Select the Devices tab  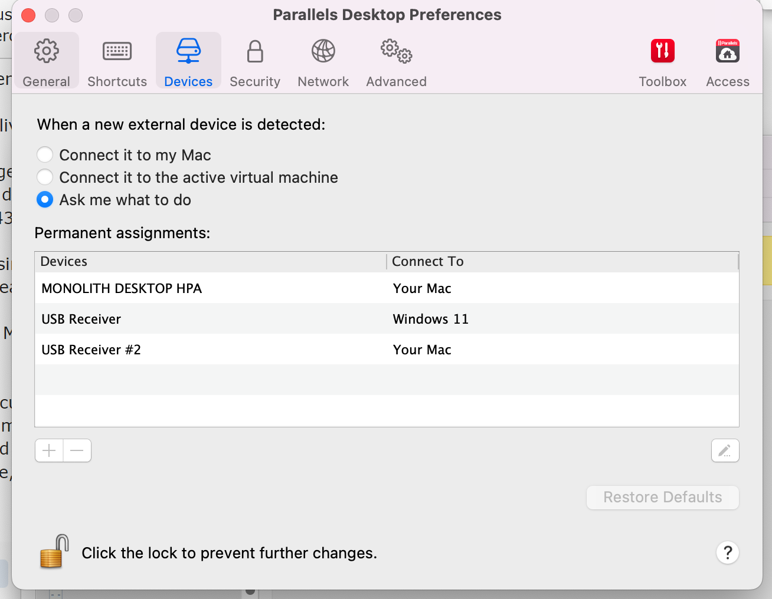tap(188, 61)
